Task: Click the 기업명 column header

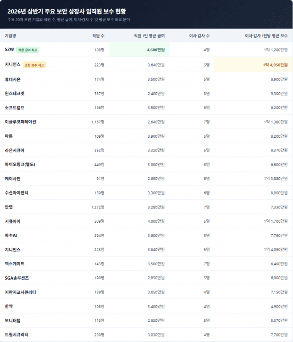Action: click(11, 36)
